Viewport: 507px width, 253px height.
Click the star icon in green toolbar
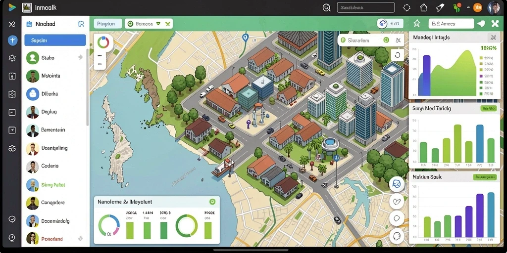point(417,24)
